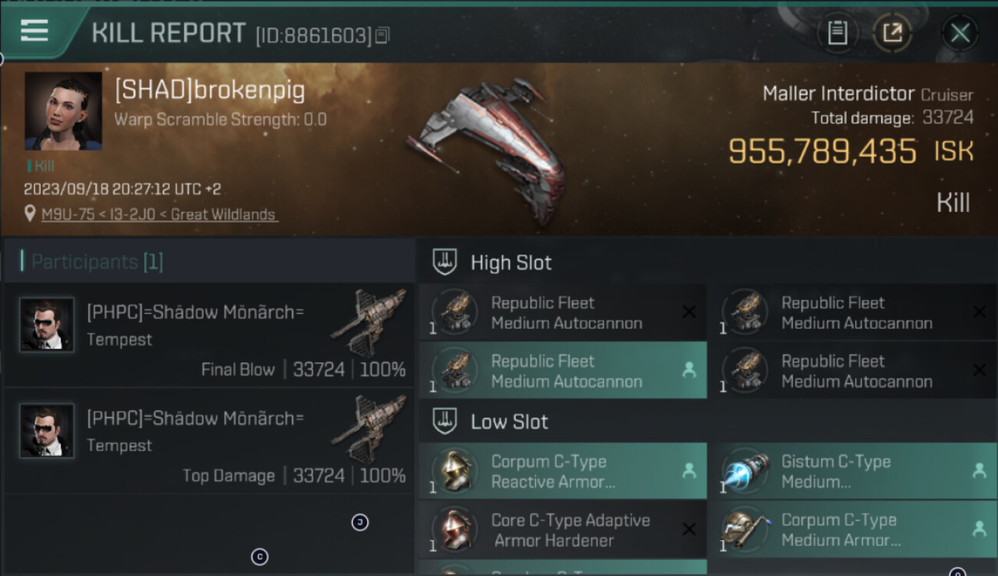Click Corpum C-Type Reactive Armor module icon
Image resolution: width=998 pixels, height=576 pixels.
(455, 472)
